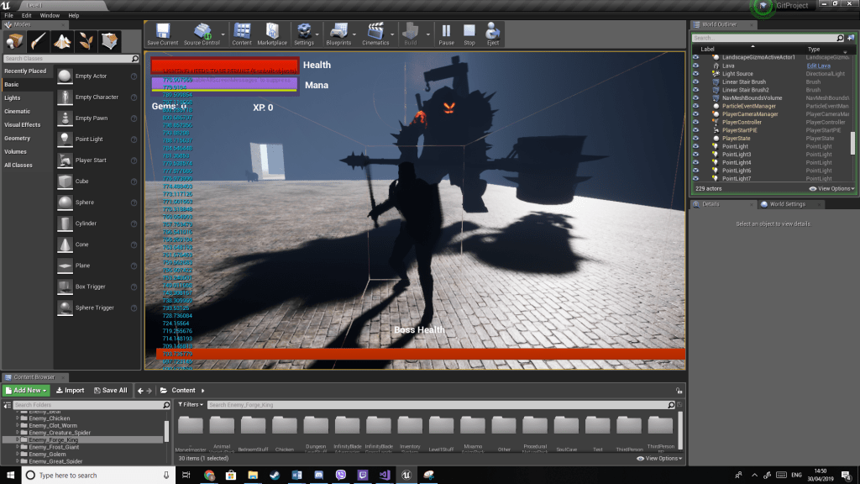The image size is (860, 484).
Task: Click the Edit Lava link
Action: pyautogui.click(x=818, y=66)
